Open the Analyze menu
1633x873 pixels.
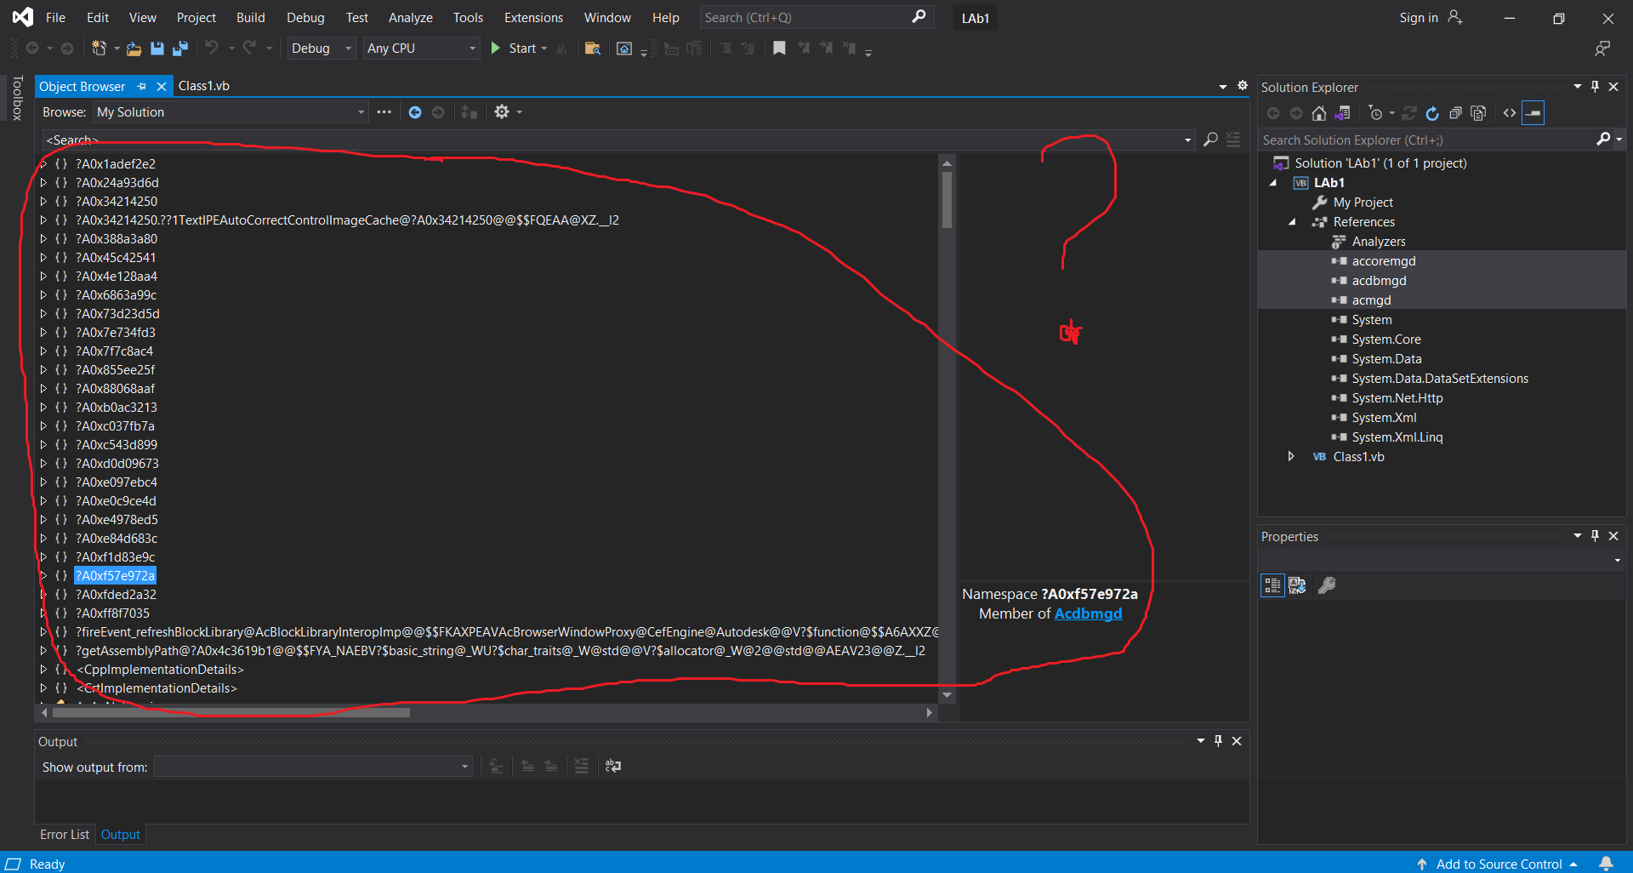click(x=411, y=18)
